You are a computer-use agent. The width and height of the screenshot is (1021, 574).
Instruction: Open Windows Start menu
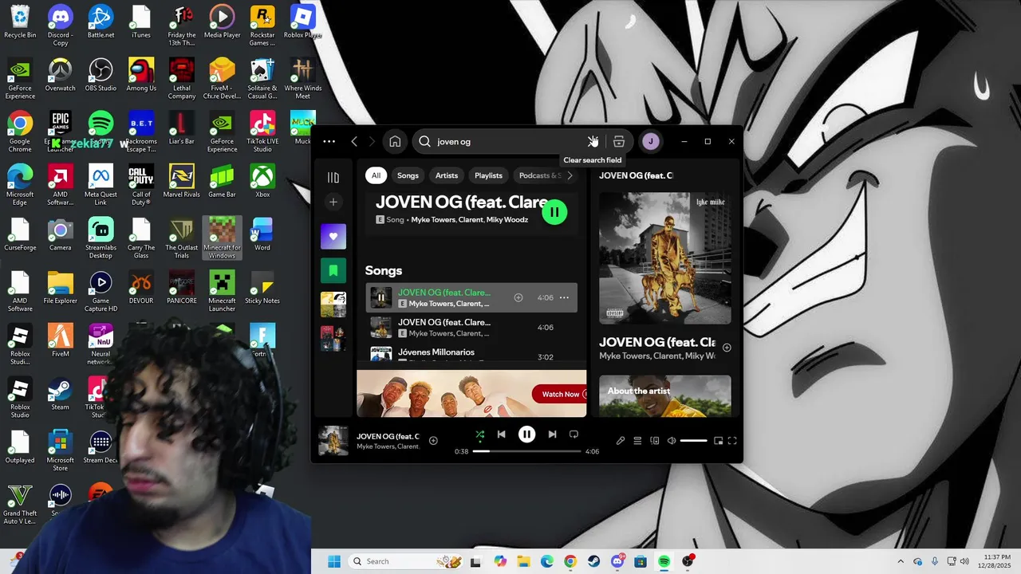tap(334, 561)
